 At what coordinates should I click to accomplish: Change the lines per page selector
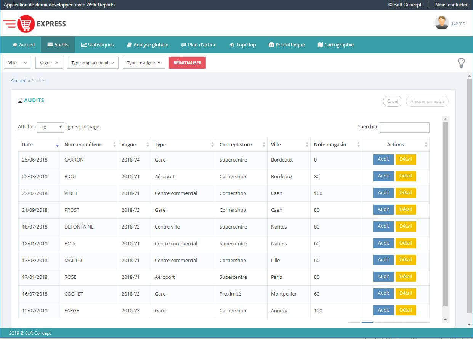[50, 127]
